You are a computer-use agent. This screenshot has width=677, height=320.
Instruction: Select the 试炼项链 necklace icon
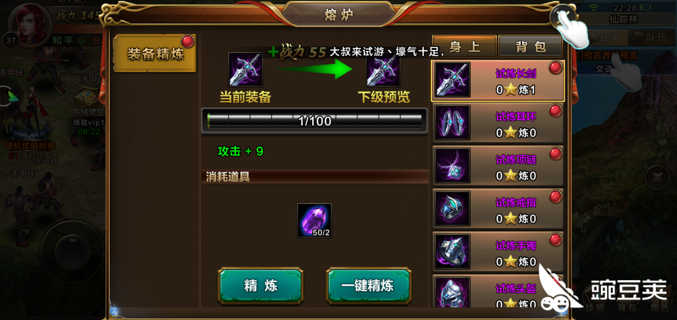click(452, 165)
